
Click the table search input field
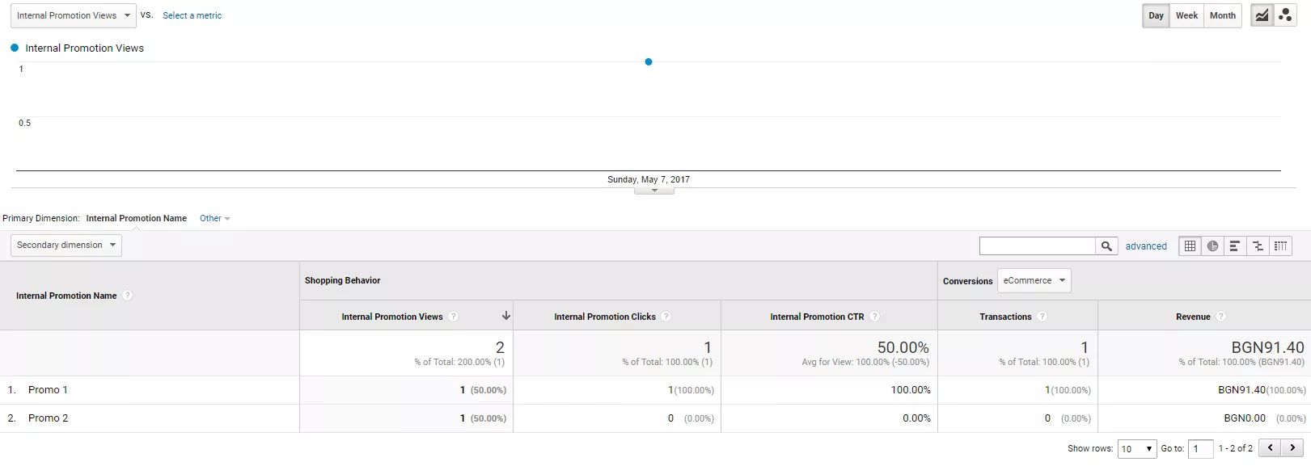[1038, 246]
